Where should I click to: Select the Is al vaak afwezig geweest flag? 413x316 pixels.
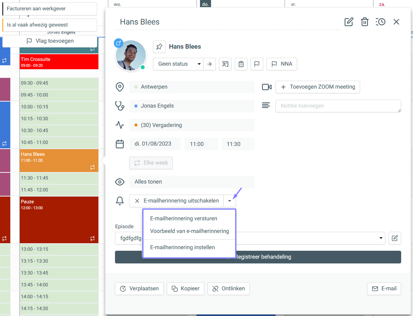click(50, 25)
